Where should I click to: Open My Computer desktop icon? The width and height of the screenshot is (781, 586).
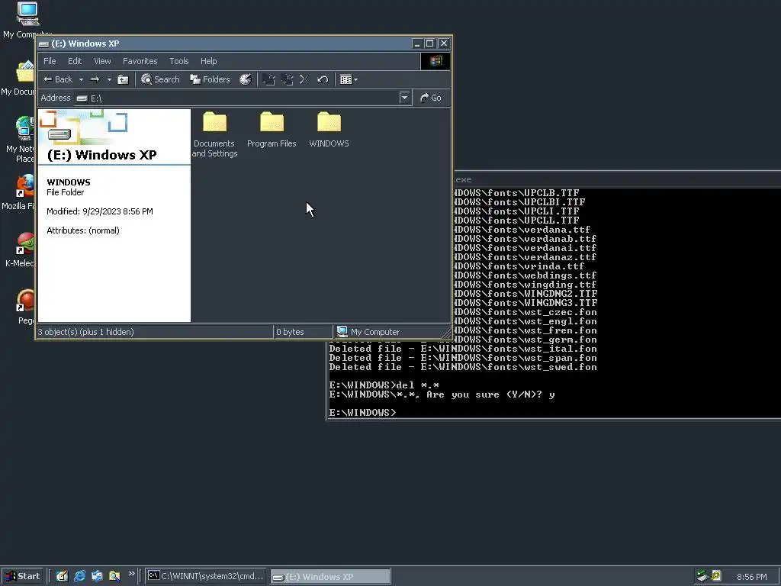pyautogui.click(x=27, y=21)
